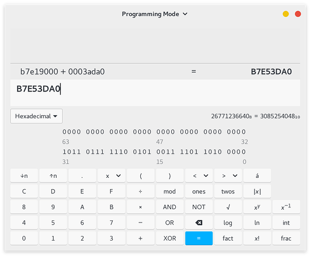The width and height of the screenshot is (311, 257).
Task: Click the log function button
Action: pyautogui.click(x=228, y=223)
